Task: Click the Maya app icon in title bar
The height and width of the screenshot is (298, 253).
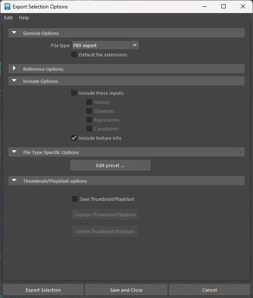Action: [x=7, y=6]
